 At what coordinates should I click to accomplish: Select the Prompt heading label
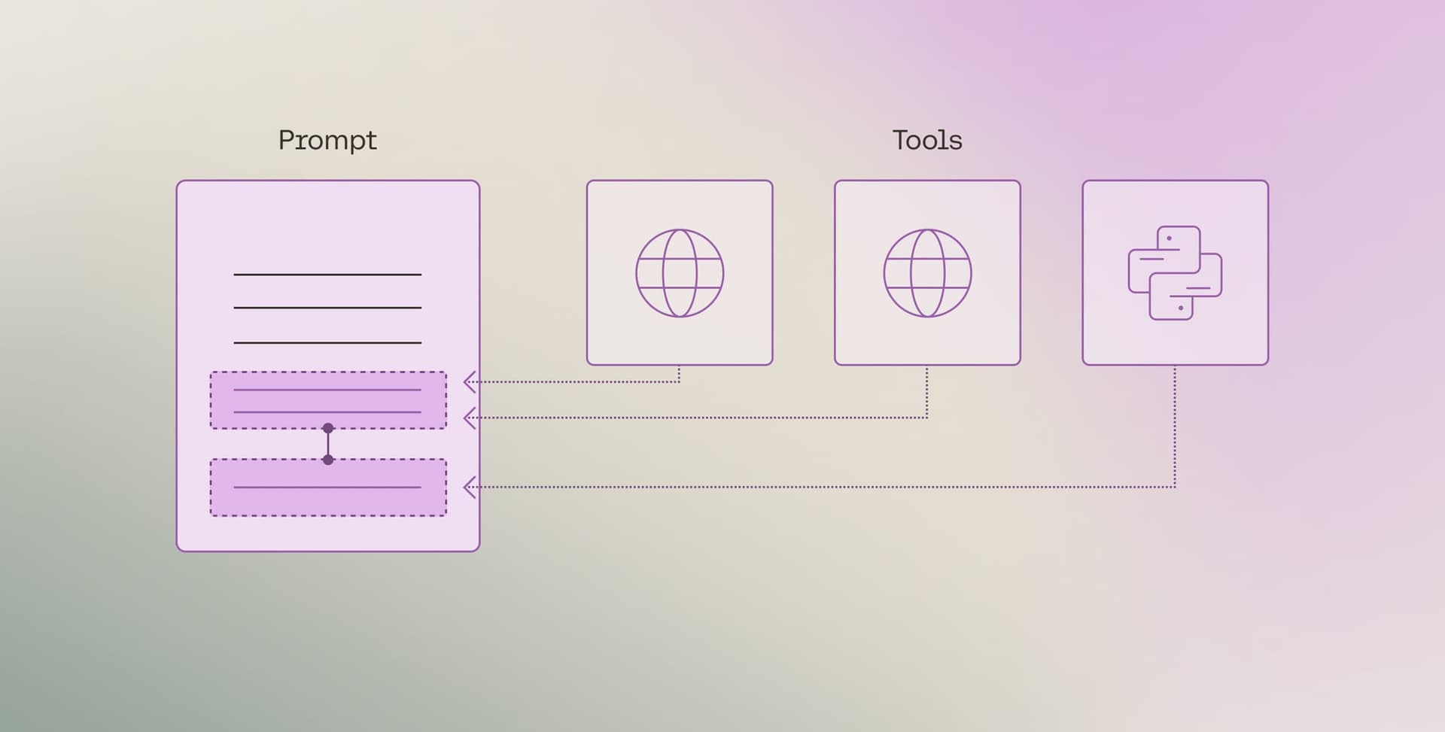327,140
